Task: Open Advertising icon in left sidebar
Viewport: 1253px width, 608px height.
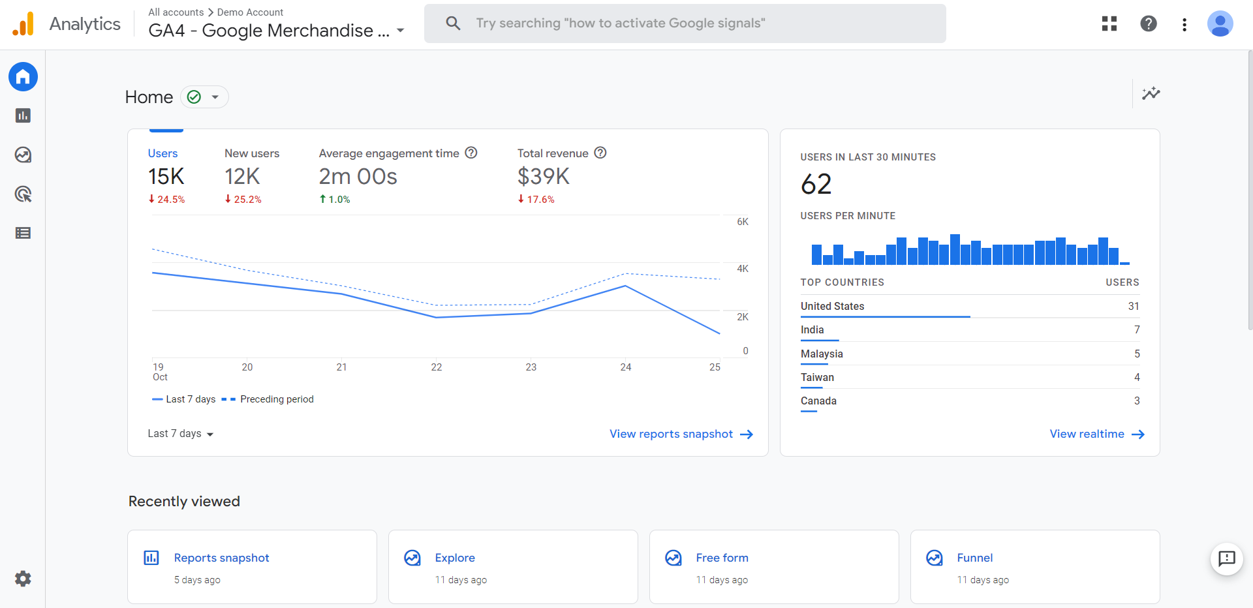Action: [x=23, y=194]
